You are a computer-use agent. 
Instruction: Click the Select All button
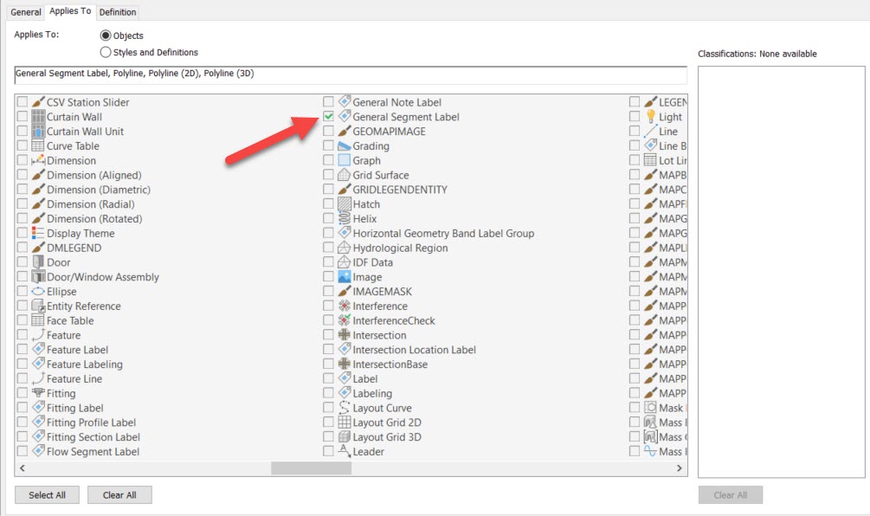[x=47, y=494]
